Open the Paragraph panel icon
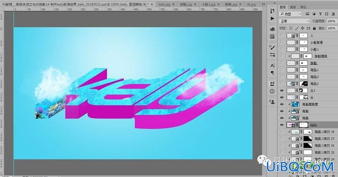This screenshot has height=177, width=338. 272,73
